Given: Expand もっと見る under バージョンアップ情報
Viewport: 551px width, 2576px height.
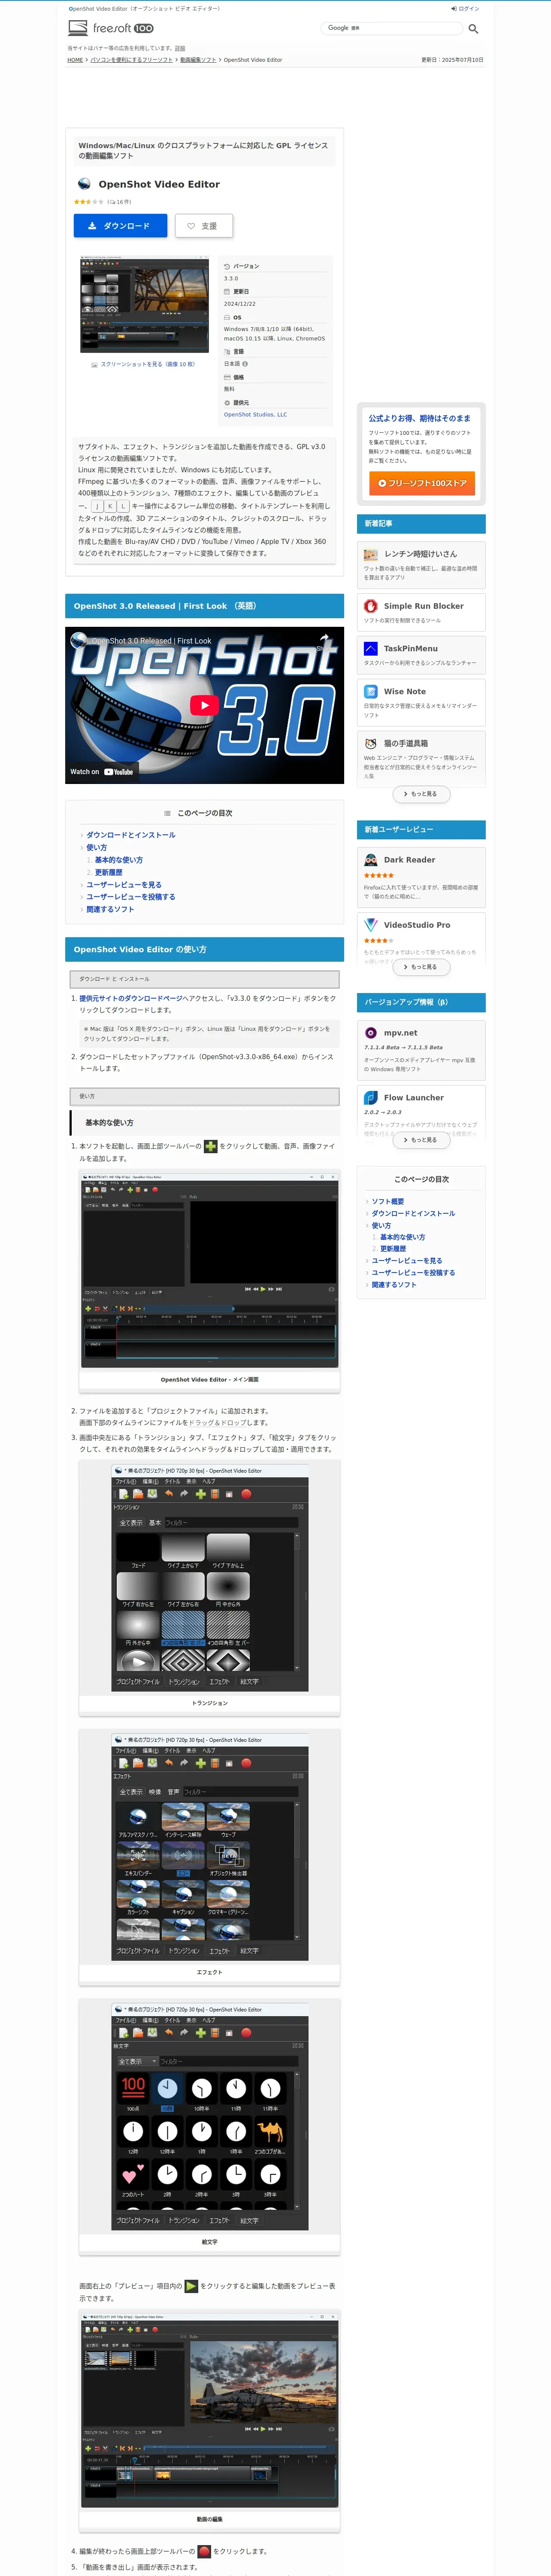Looking at the screenshot, I should click(421, 1140).
